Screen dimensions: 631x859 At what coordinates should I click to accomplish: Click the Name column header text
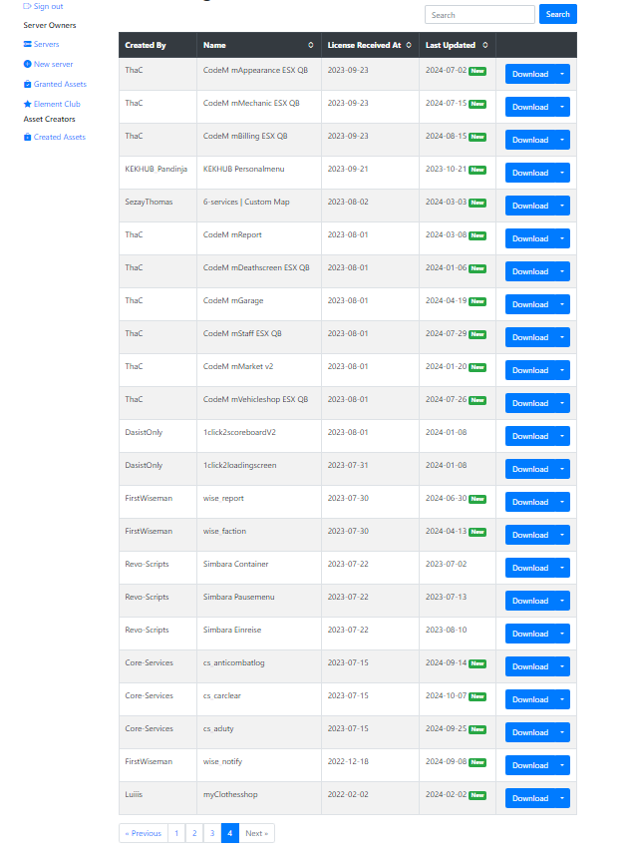pos(214,45)
